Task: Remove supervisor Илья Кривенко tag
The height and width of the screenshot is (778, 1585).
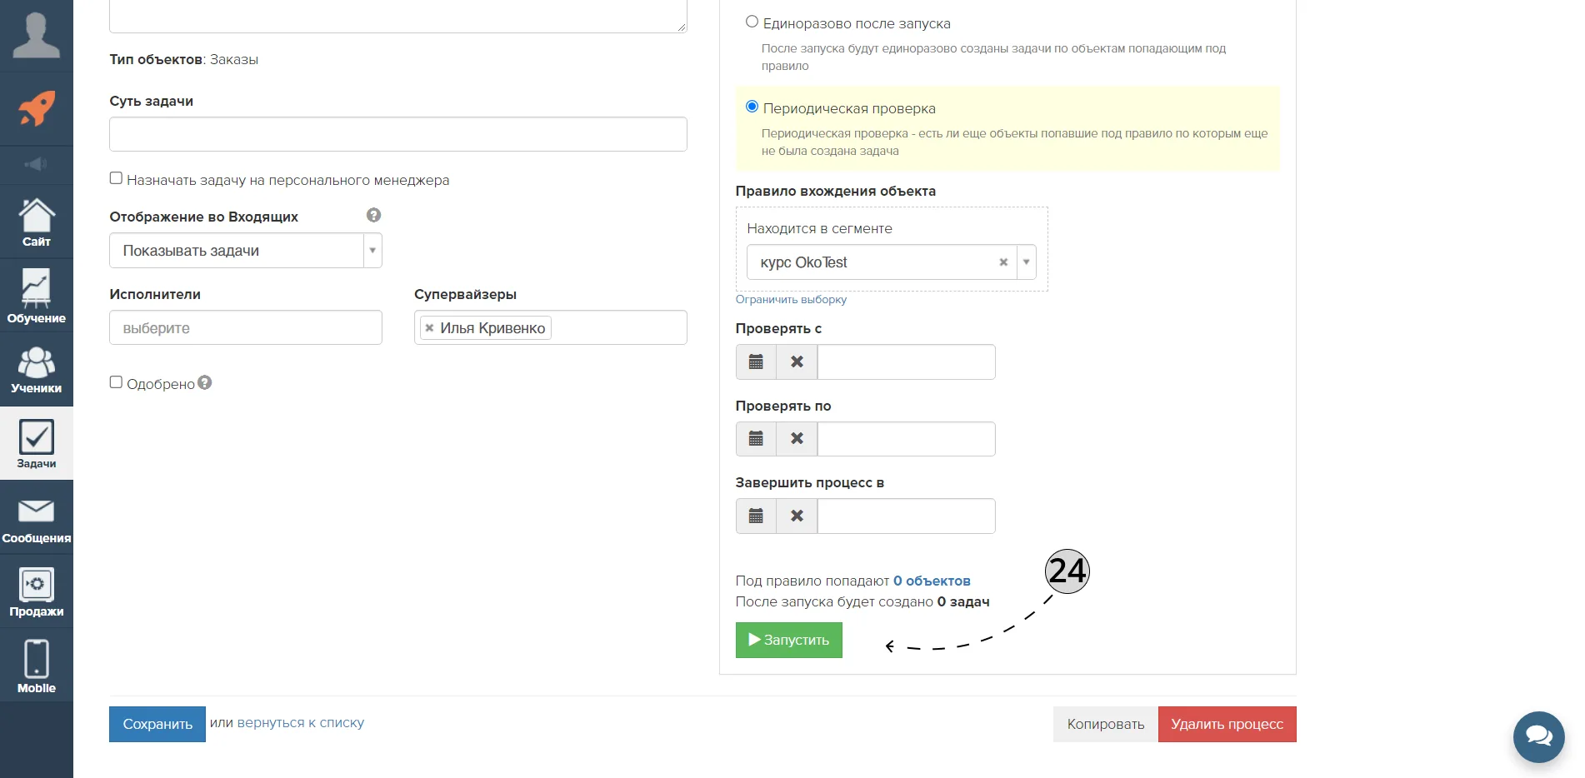Action: [429, 328]
